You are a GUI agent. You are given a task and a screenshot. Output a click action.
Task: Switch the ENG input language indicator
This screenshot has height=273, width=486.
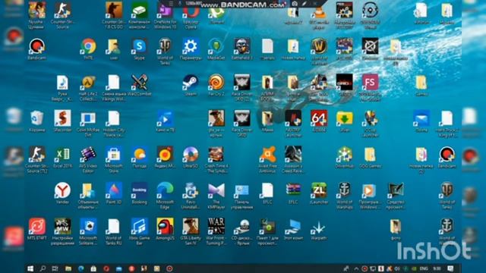(424, 268)
